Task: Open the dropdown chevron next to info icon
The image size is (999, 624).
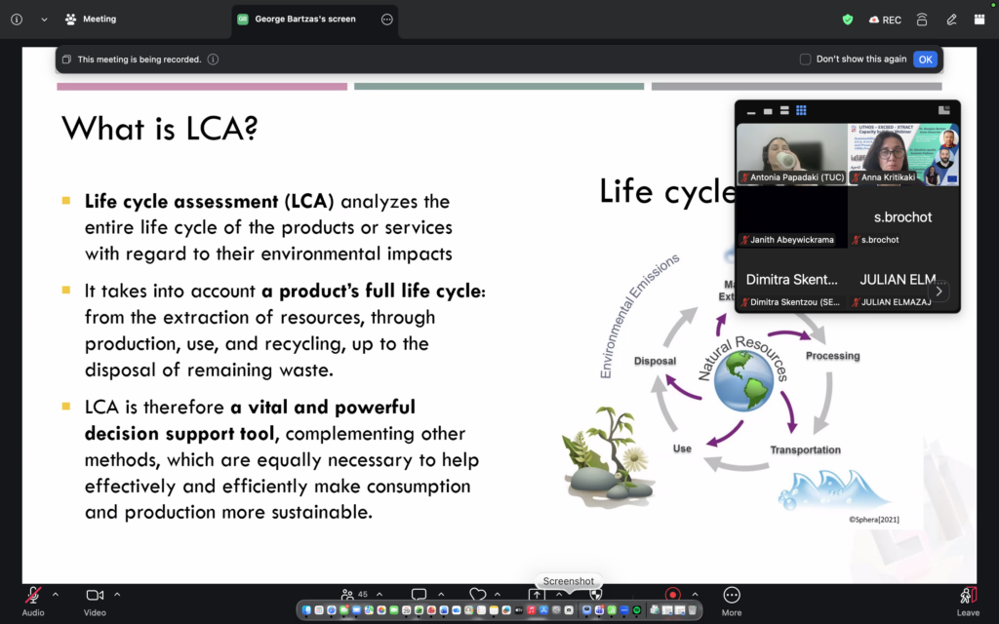Action: tap(44, 19)
